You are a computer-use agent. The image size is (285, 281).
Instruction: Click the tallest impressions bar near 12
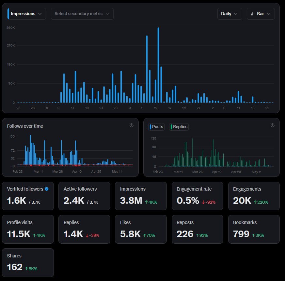pos(158,65)
